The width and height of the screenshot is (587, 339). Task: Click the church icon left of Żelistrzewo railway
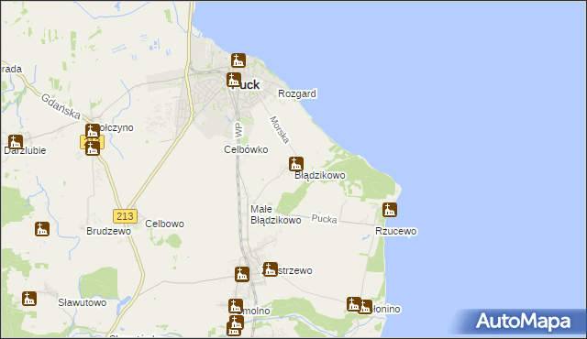(x=242, y=274)
